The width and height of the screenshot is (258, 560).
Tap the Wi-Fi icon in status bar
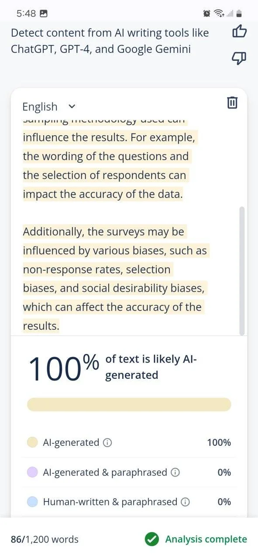[218, 13]
